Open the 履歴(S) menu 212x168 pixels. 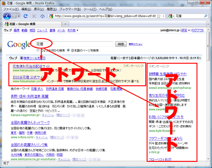[x=52, y=9]
